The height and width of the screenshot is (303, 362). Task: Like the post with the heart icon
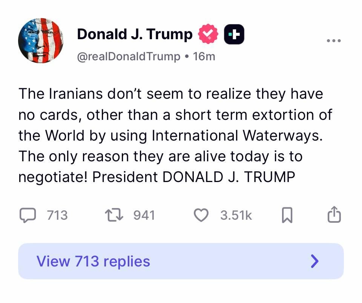201,215
